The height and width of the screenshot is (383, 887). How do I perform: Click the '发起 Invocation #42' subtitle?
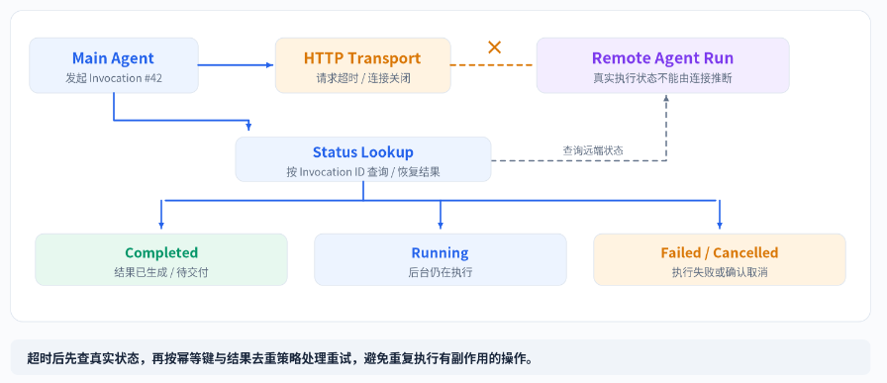(x=114, y=78)
